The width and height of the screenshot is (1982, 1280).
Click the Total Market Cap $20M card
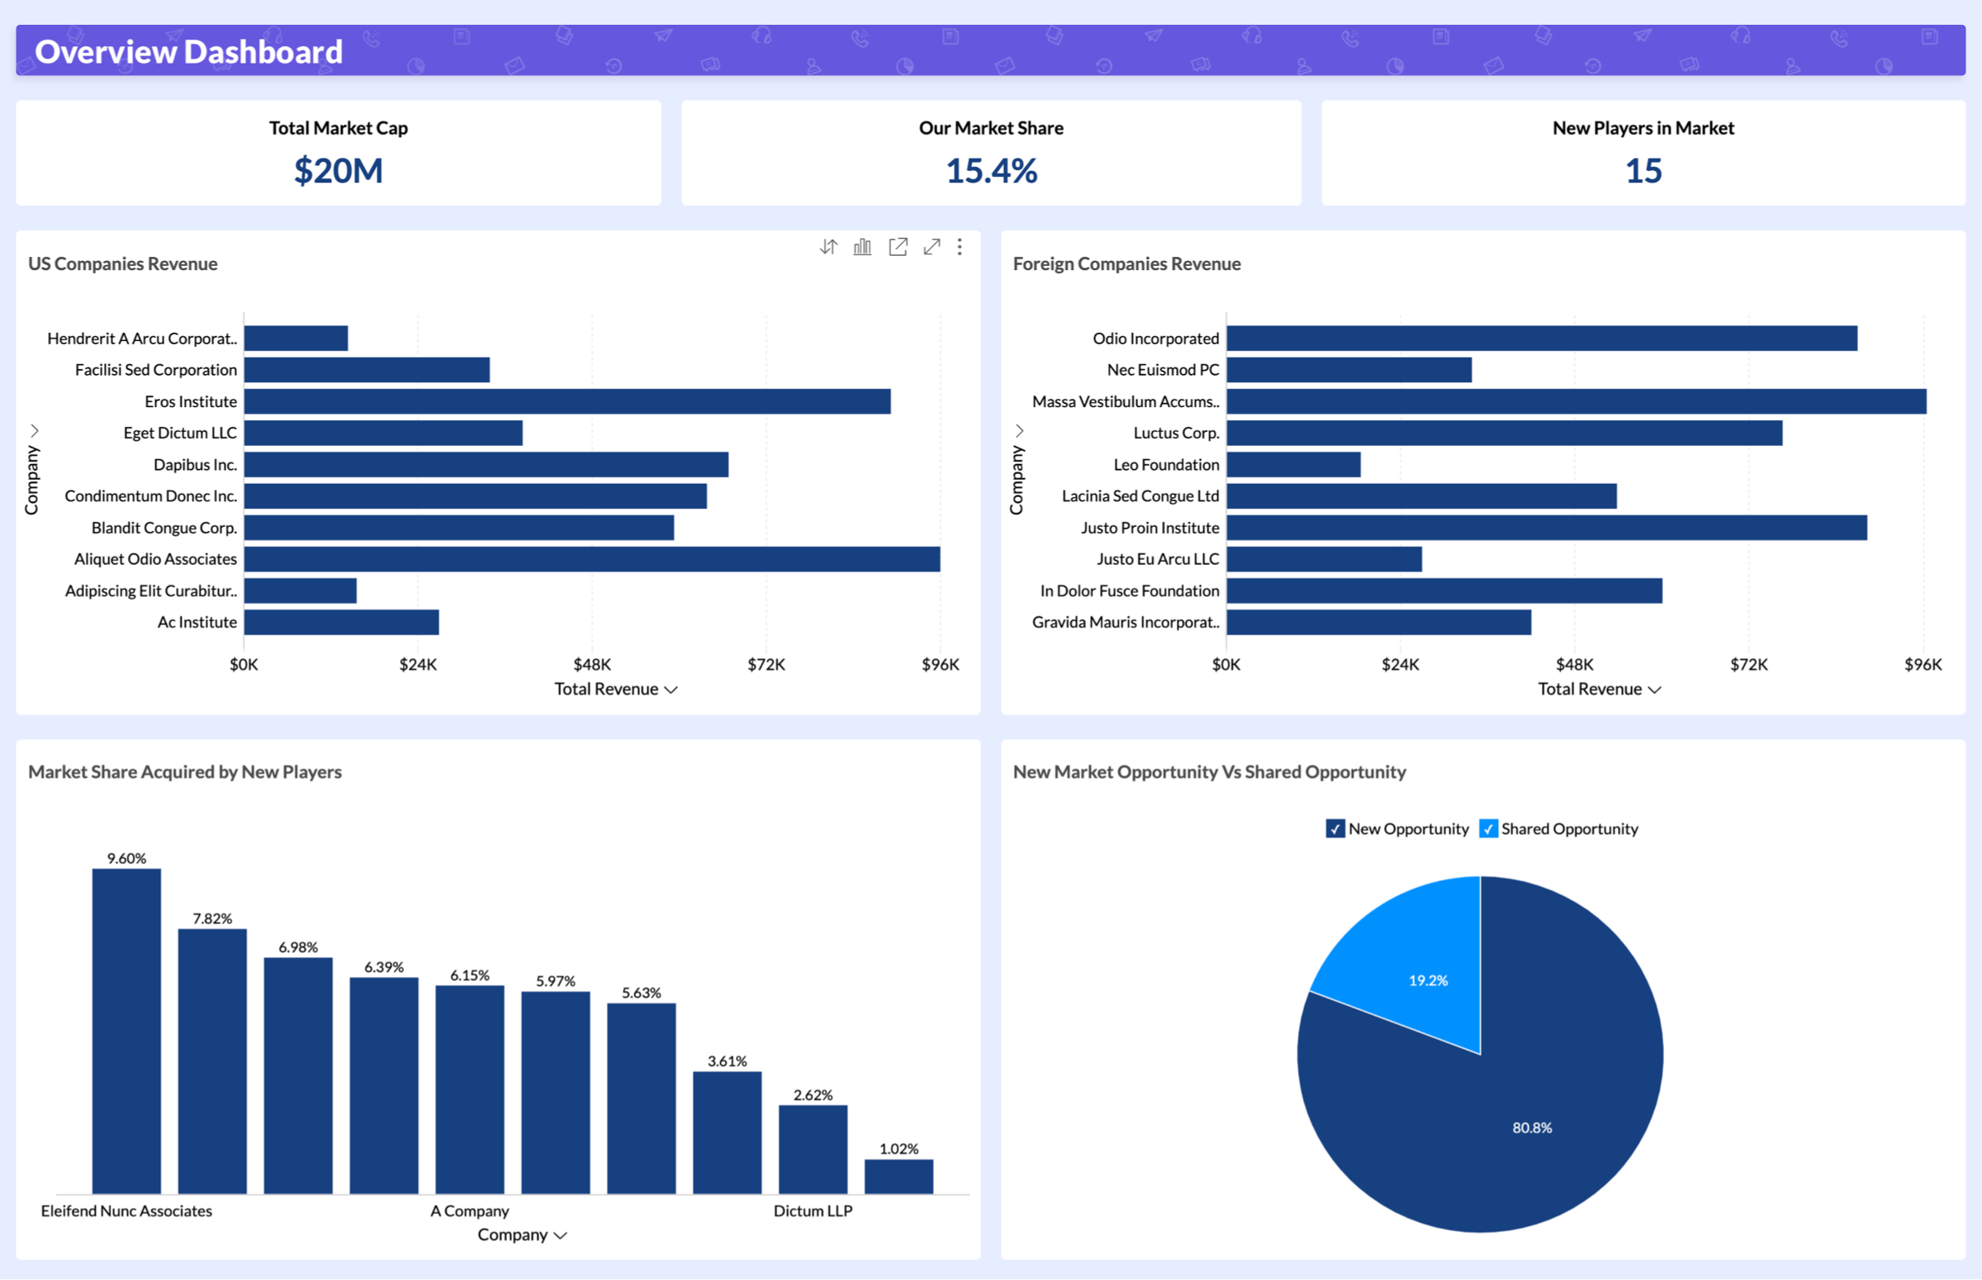pyautogui.click(x=339, y=153)
